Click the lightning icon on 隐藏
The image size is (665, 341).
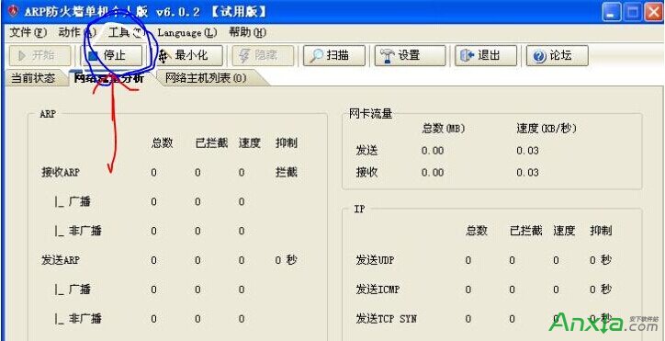coord(244,56)
